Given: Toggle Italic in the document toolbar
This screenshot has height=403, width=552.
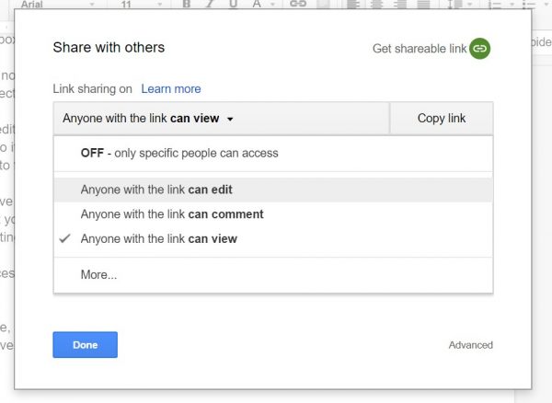Looking at the screenshot, I should [210, 5].
